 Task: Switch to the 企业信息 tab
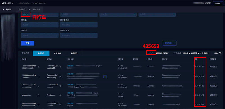(x=58, y=53)
